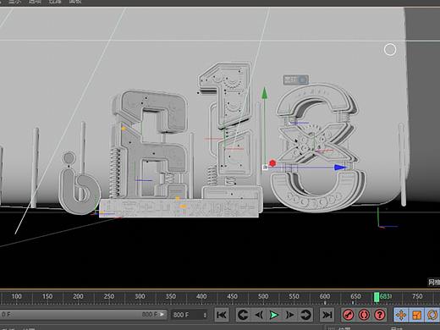Click frame 250 on the timeline ruler

109,296
